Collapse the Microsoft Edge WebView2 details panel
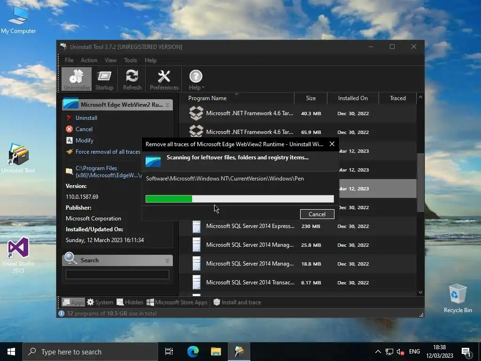 [168, 105]
